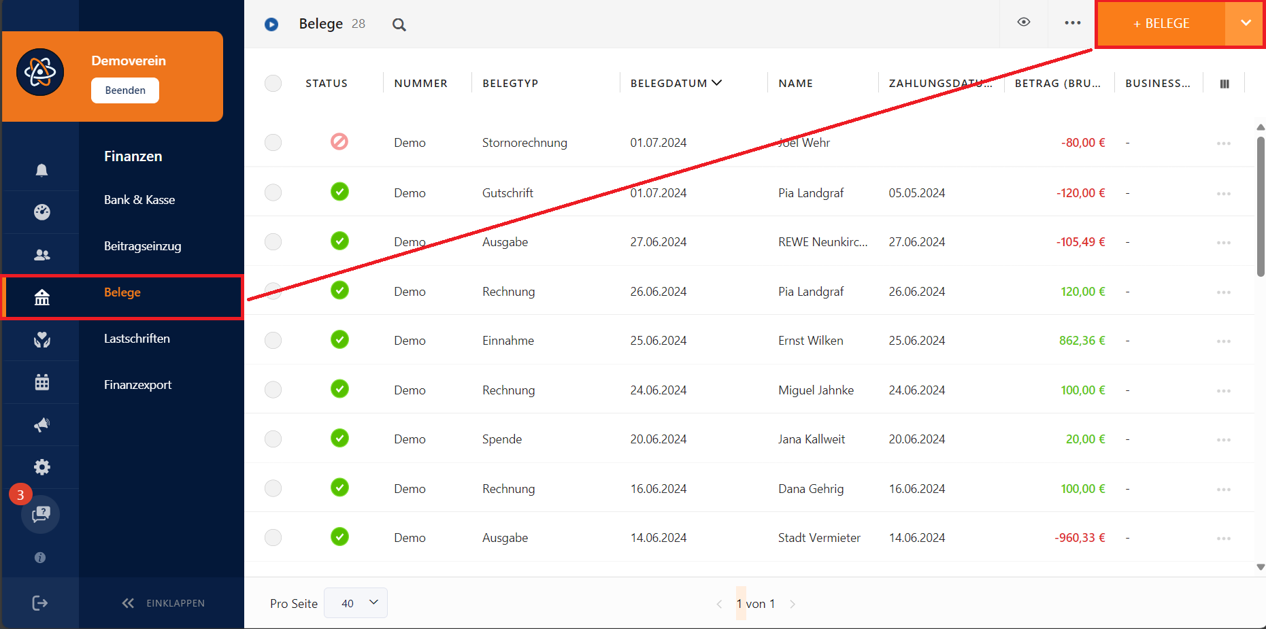Sort by STATUS column header
Viewport: 1266px width, 629px height.
pos(327,83)
